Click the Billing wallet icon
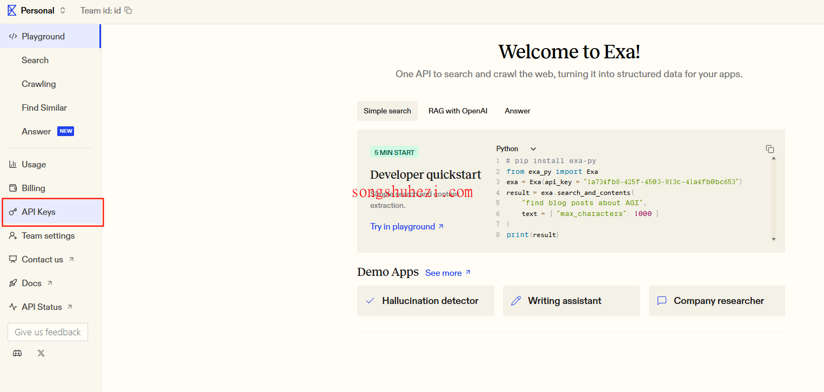This screenshot has height=392, width=824. click(13, 188)
